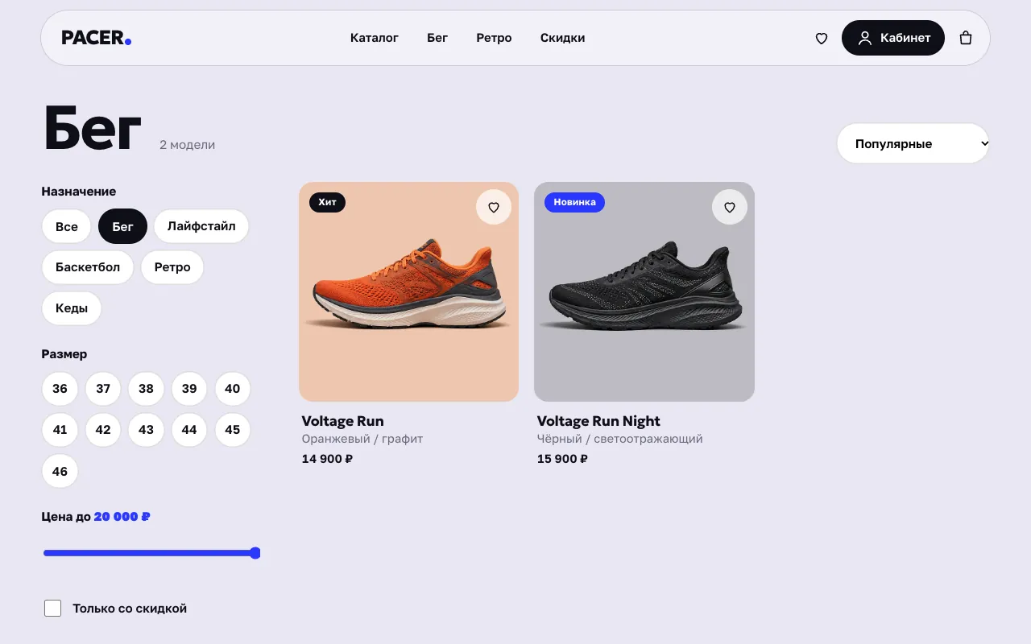1031x644 pixels.
Task: Pick size 45
Action: (x=232, y=430)
